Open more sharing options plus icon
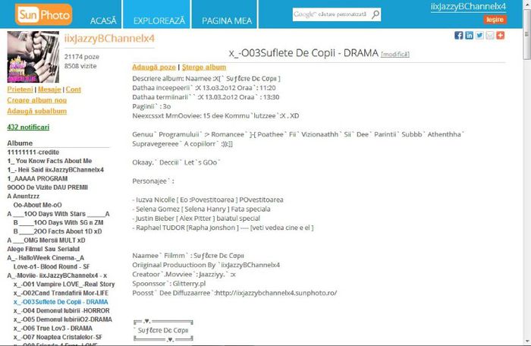531x346 pixels. click(500, 36)
